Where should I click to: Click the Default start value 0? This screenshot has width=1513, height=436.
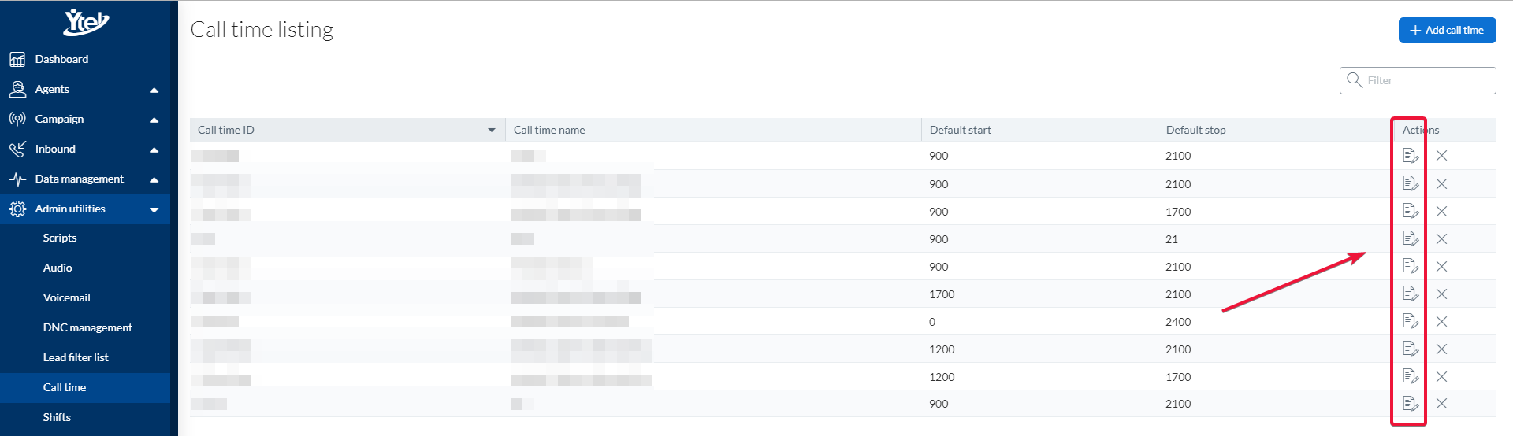pos(932,322)
